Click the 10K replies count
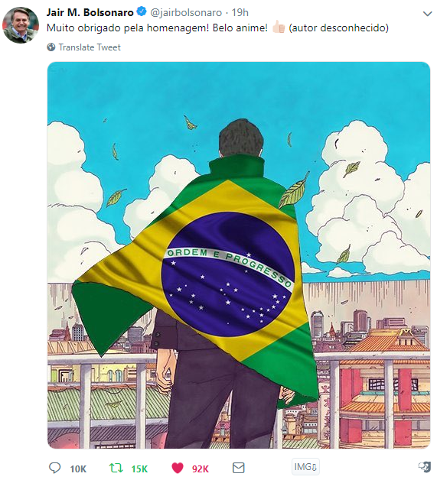 point(78,469)
